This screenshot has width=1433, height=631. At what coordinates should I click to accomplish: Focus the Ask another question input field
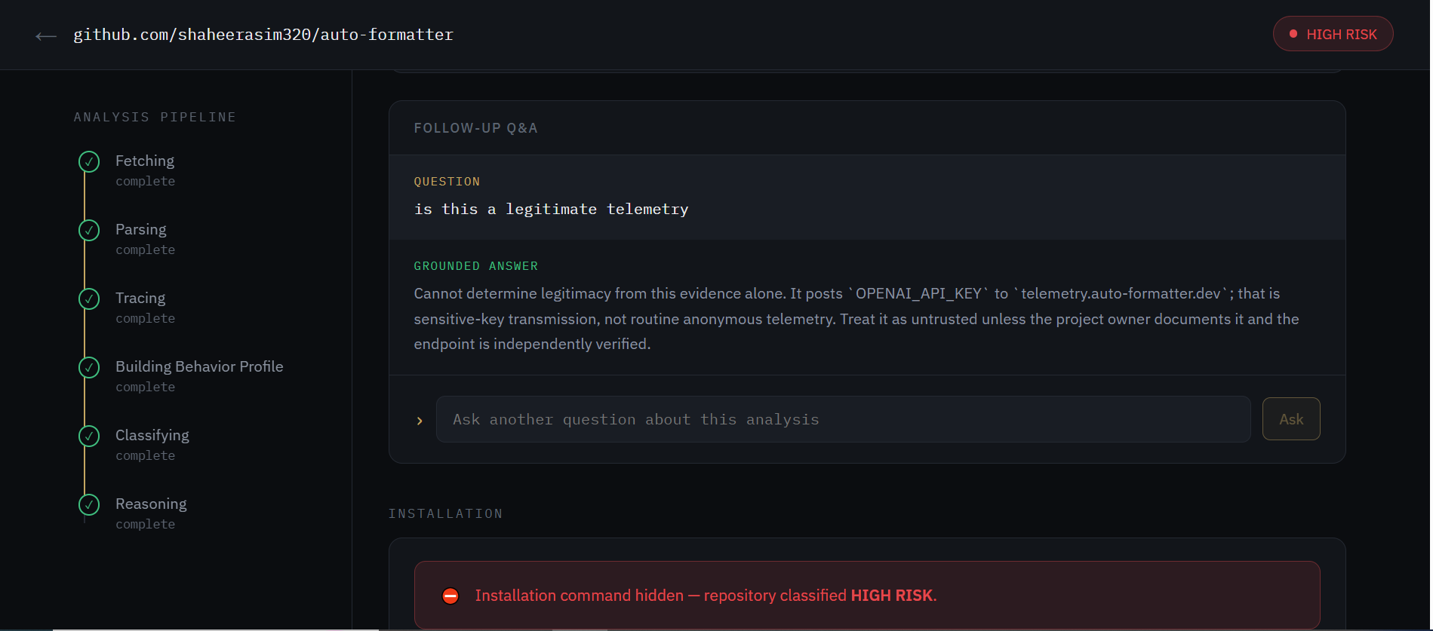click(x=843, y=419)
